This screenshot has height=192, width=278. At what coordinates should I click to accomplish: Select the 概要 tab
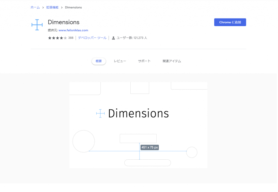click(99, 61)
